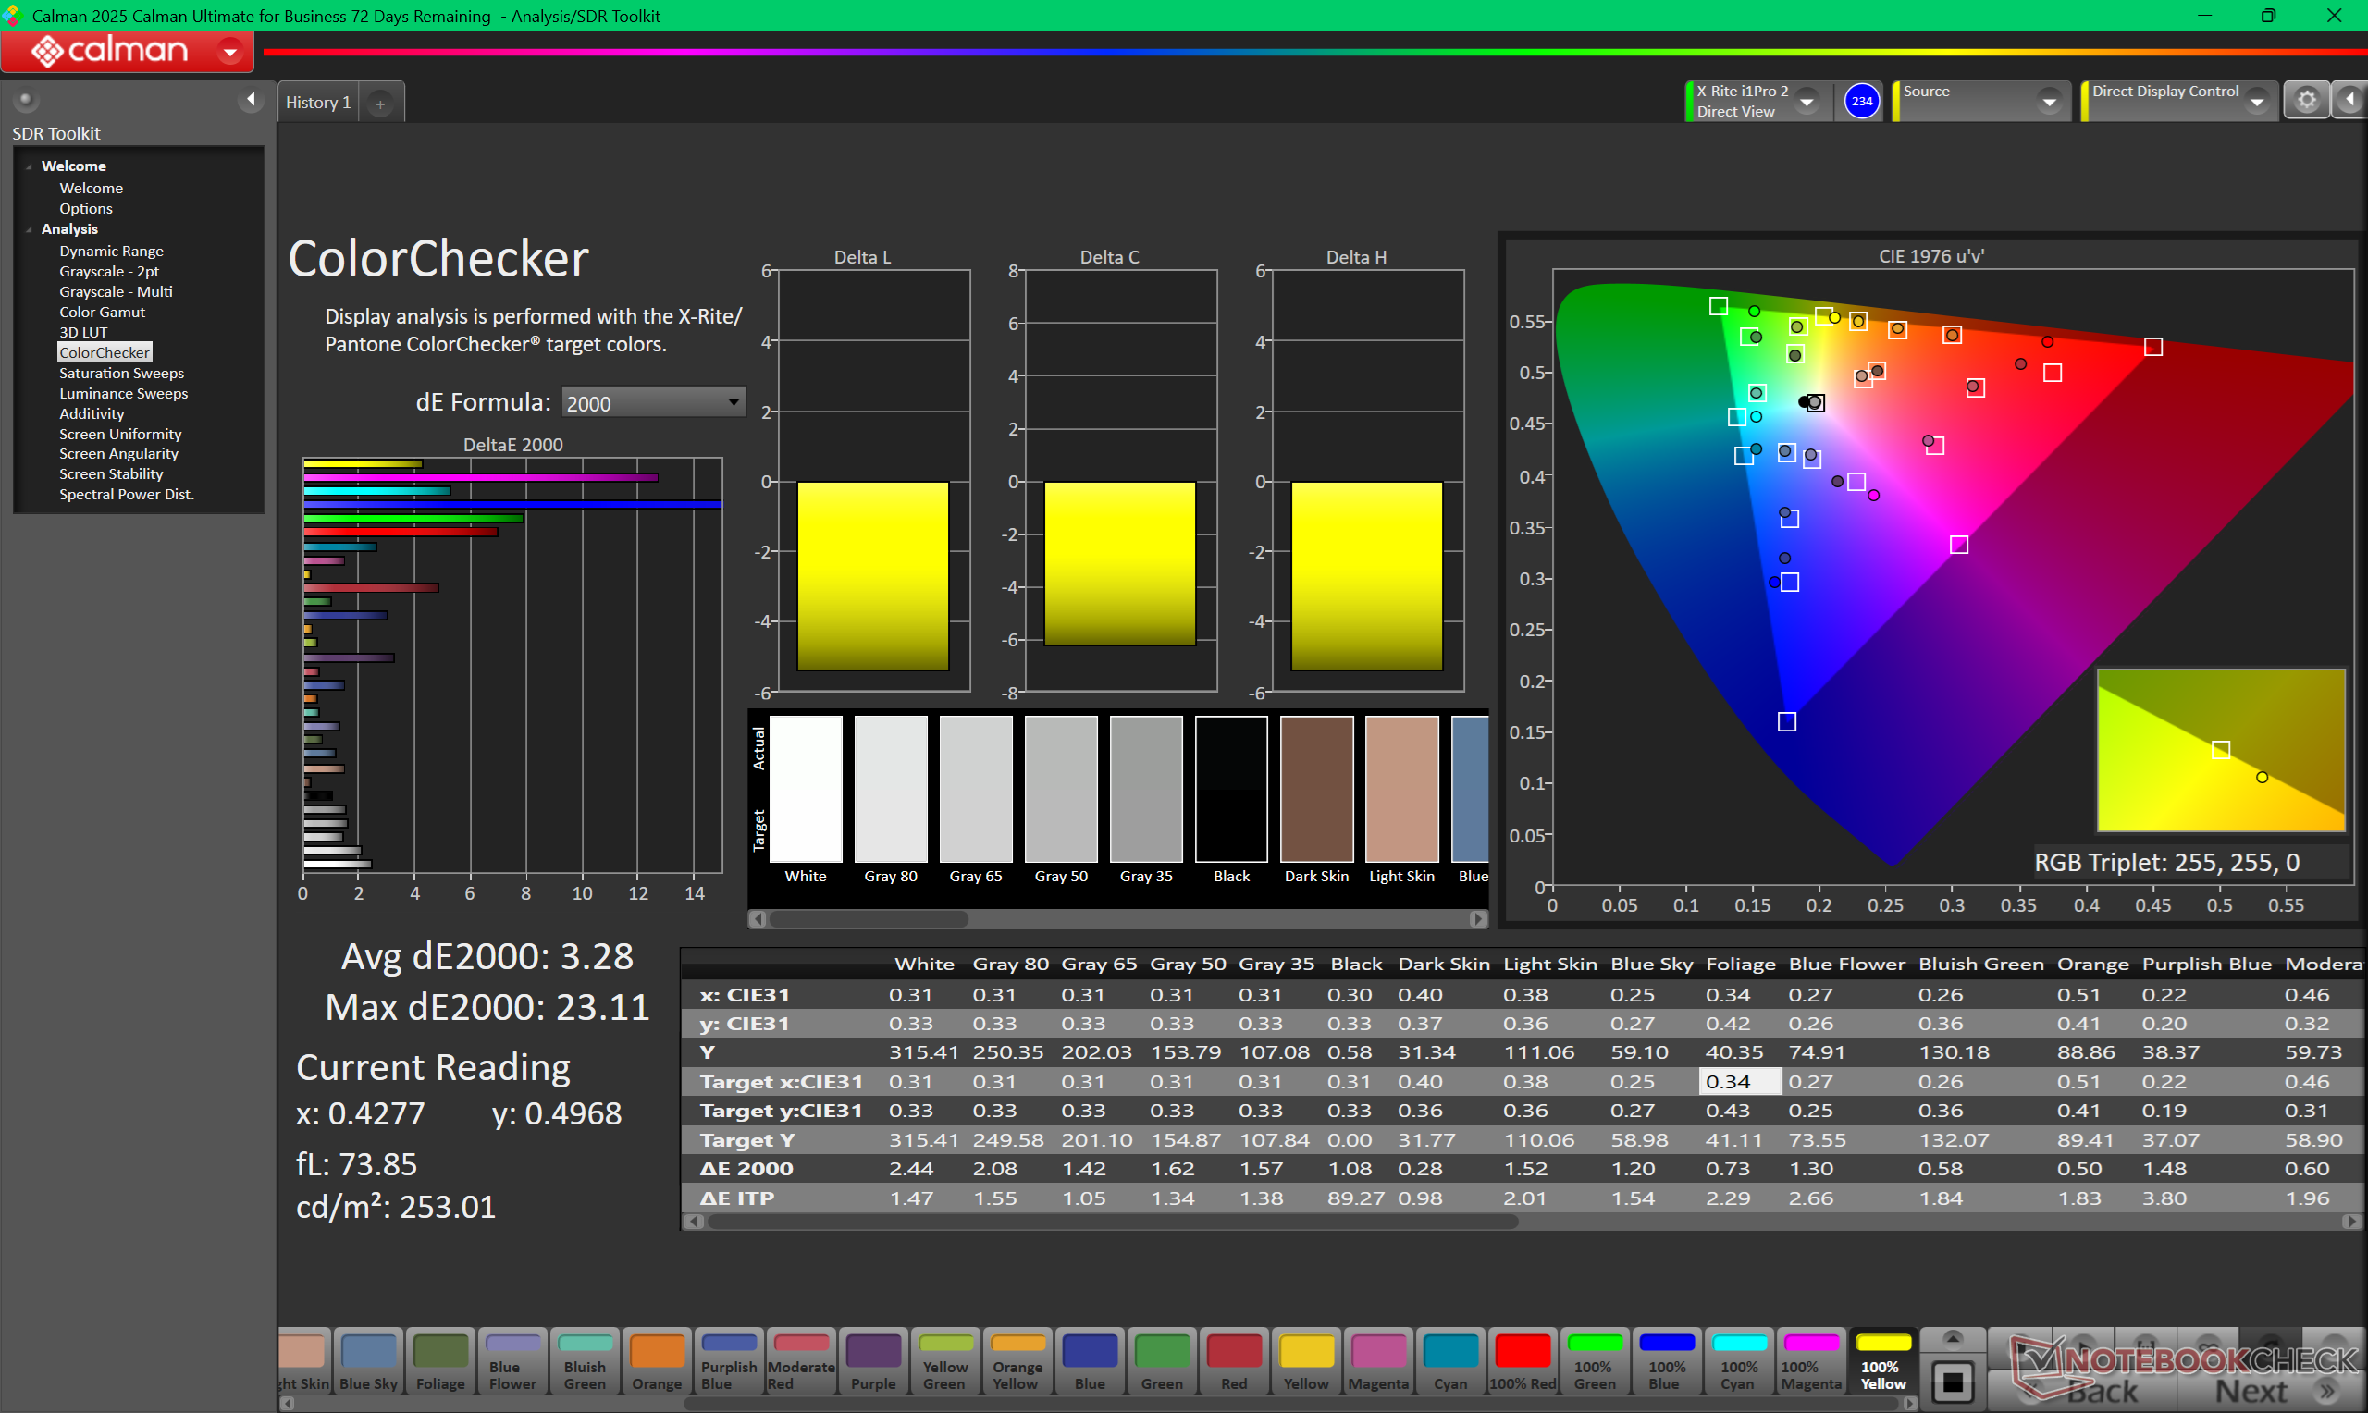This screenshot has width=2368, height=1413.
Task: Select the 100% Cyan color patch
Action: tap(1738, 1362)
